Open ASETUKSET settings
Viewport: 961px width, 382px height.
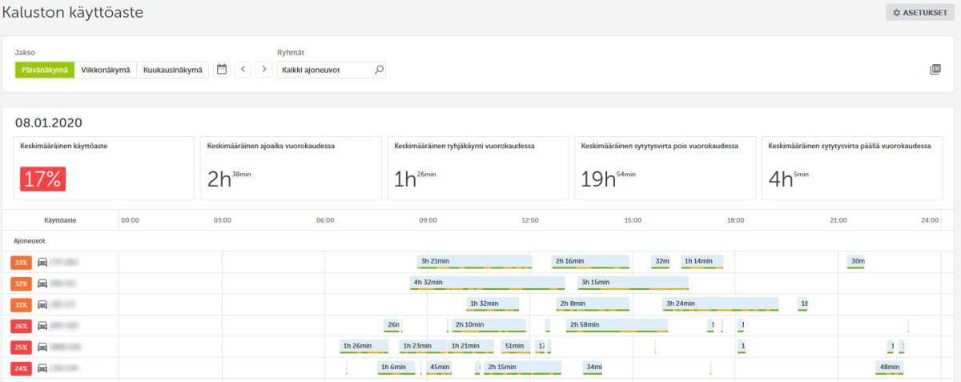point(919,13)
